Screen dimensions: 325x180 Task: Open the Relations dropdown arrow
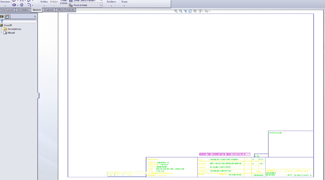(x=111, y=6)
